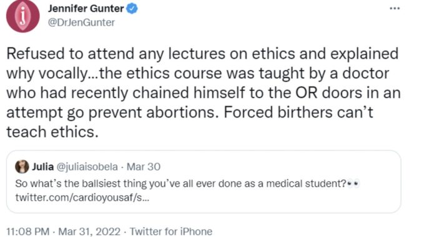Open the three-dot more options menu
Viewport: 437px width, 237px height.
[x=395, y=8]
